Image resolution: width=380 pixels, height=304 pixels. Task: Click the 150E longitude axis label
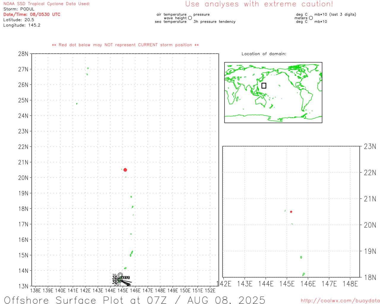click(x=185, y=290)
